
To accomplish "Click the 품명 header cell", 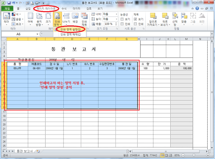I will point(17,64).
